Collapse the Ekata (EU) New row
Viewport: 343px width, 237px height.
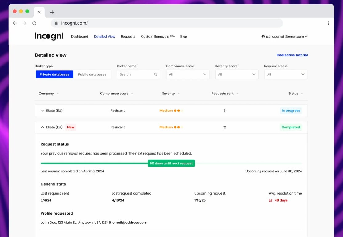tap(42, 127)
